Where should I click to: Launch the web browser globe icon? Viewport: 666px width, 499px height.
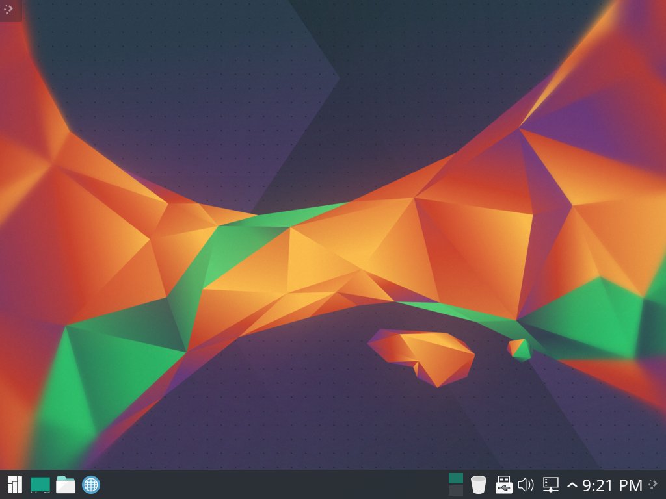pyautogui.click(x=91, y=485)
